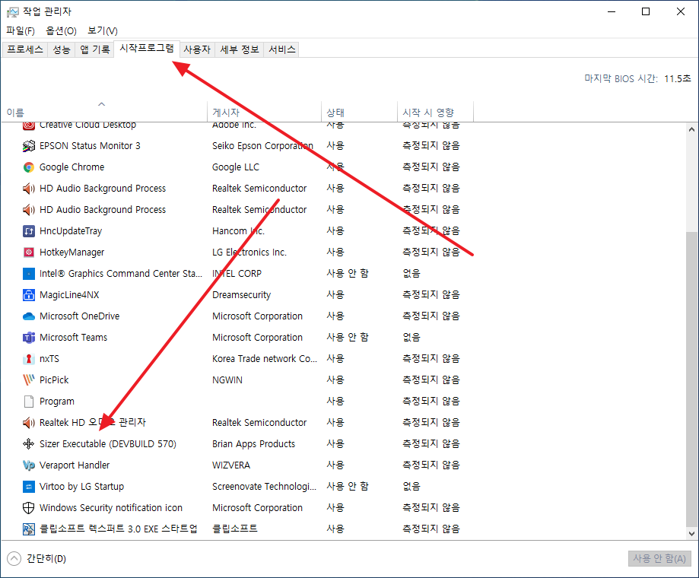Click the WIZVERA publisher cell
This screenshot has width=699, height=578.
pyautogui.click(x=231, y=465)
